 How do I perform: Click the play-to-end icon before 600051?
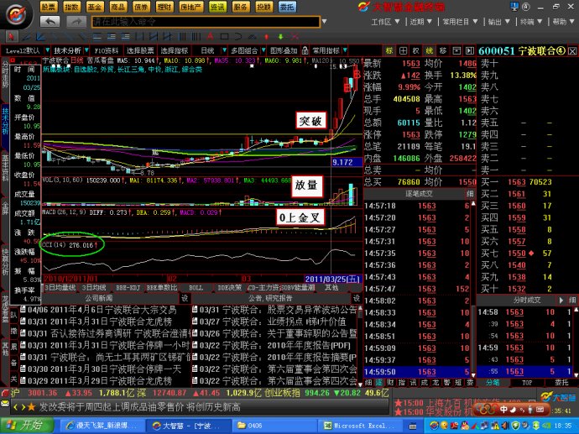point(469,50)
